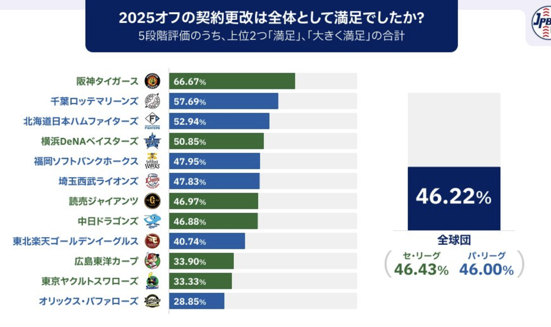This screenshot has width=551, height=327.
Task: Select the SoftBank Hawks logo
Action: coord(152,161)
